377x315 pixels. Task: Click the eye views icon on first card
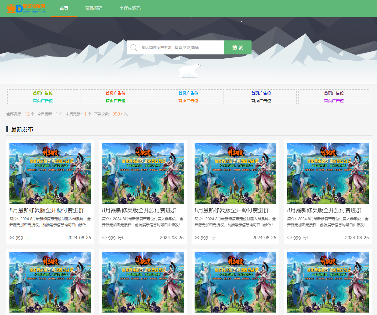coord(12,238)
